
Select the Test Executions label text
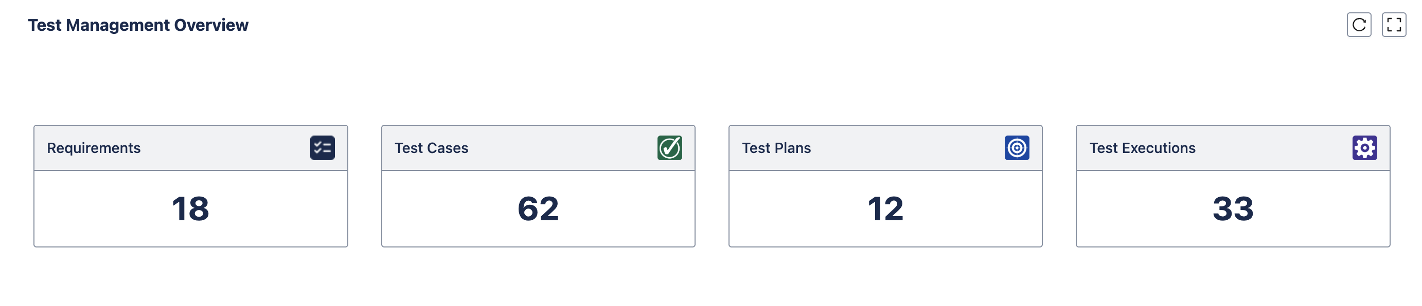(x=1142, y=148)
